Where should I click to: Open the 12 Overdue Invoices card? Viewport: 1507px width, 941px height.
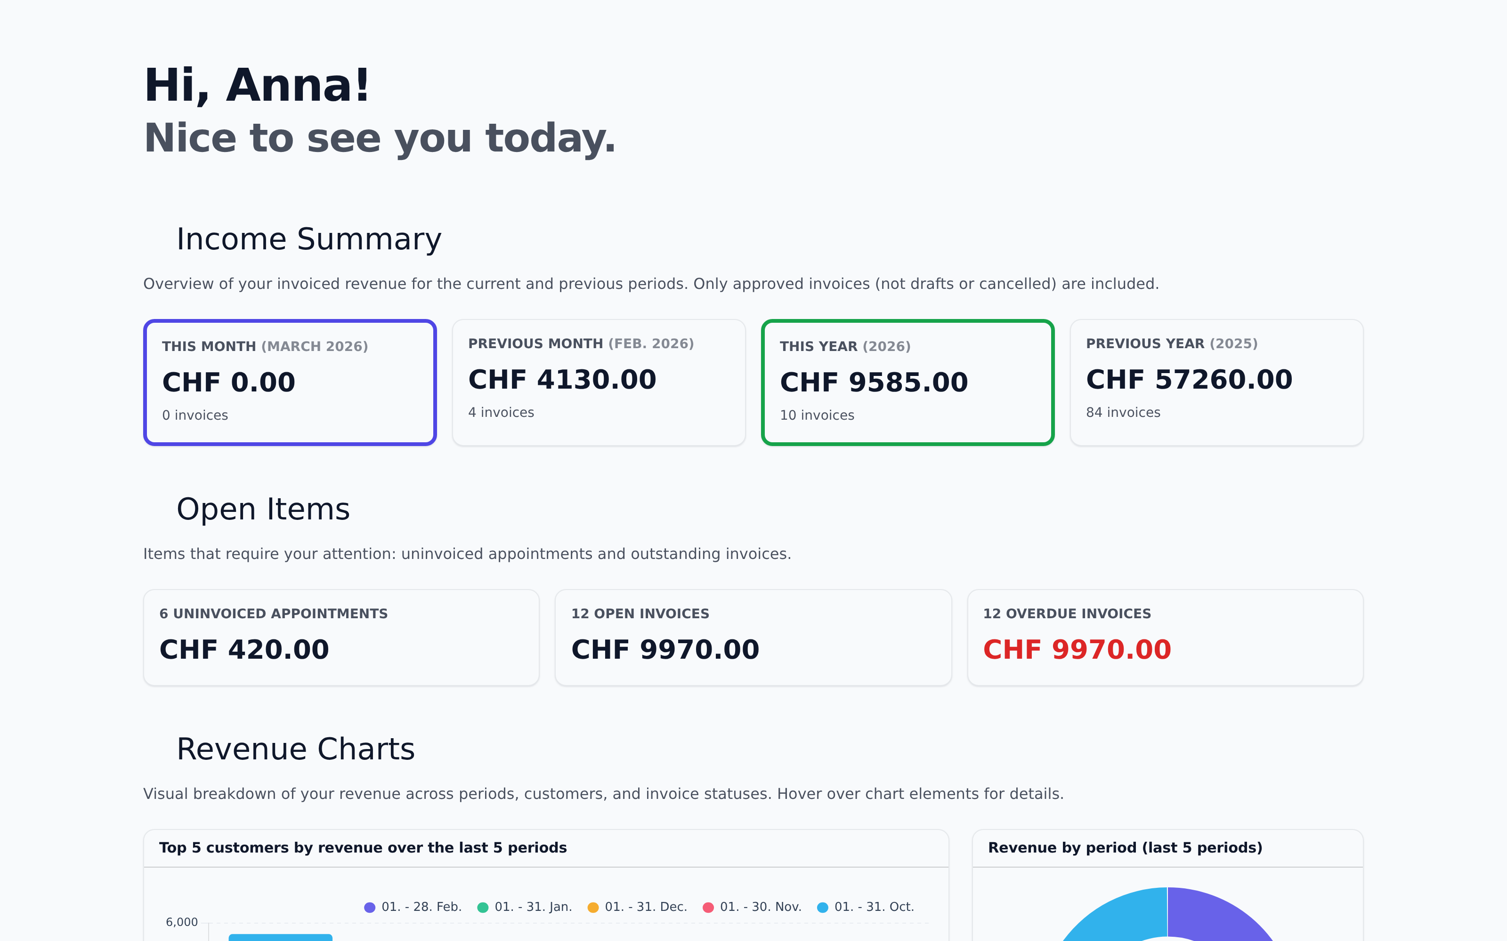pyautogui.click(x=1165, y=637)
